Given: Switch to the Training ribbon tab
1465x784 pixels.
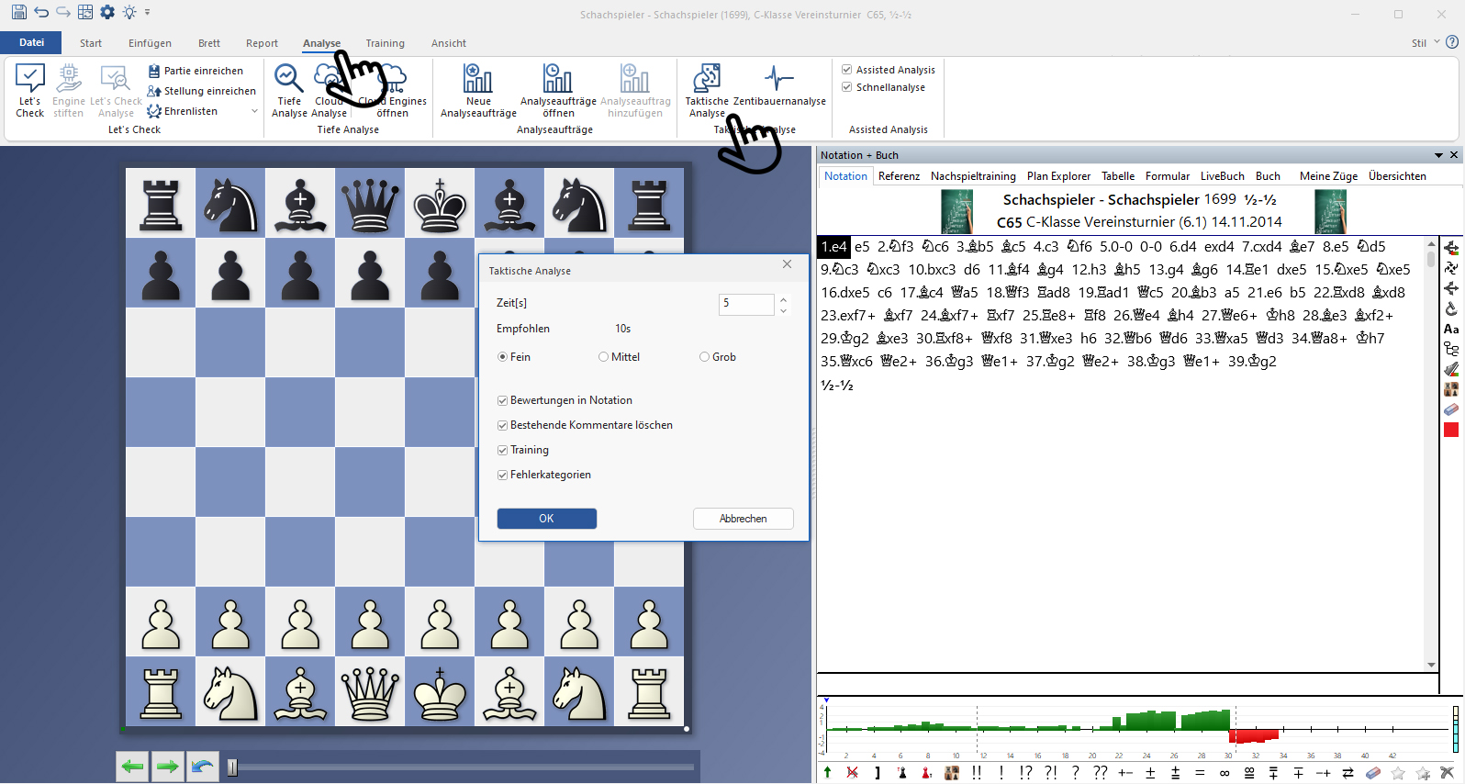Looking at the screenshot, I should [x=385, y=43].
